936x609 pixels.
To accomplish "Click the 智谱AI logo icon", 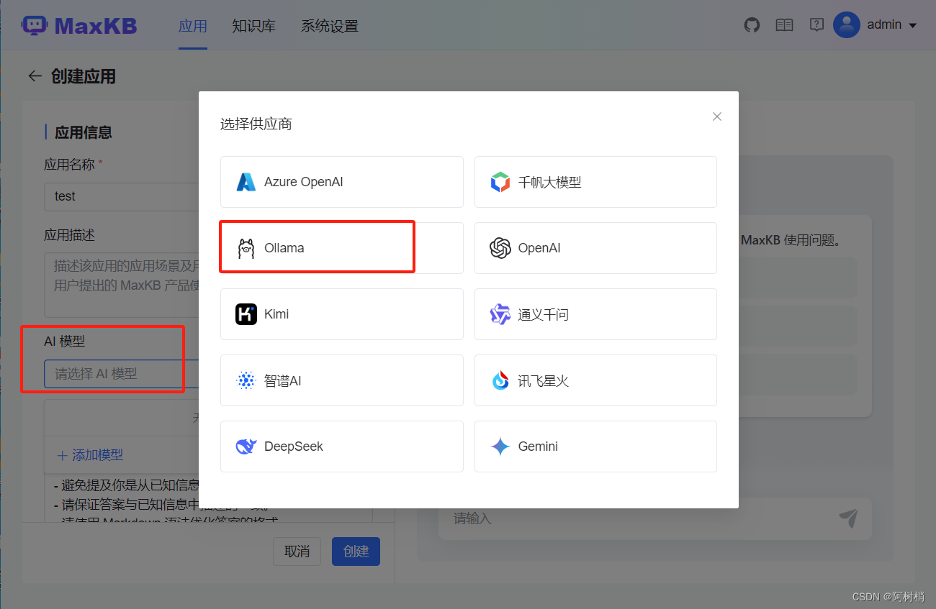I will point(246,380).
